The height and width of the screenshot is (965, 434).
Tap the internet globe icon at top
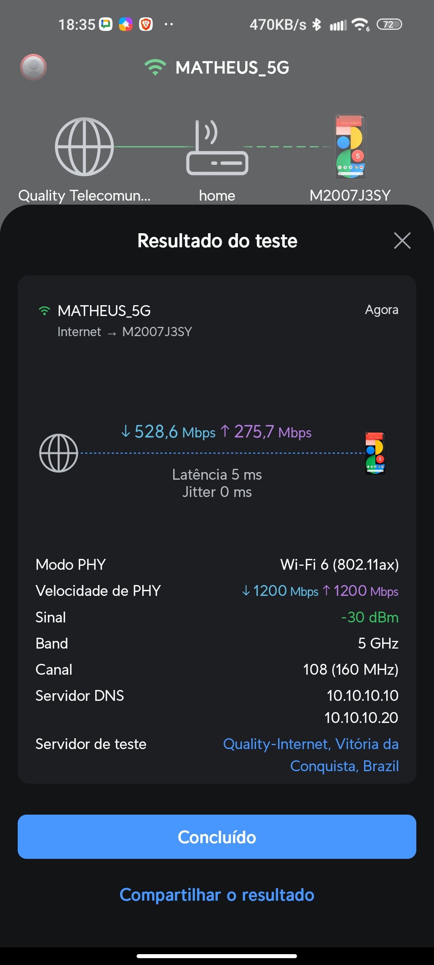point(84,146)
